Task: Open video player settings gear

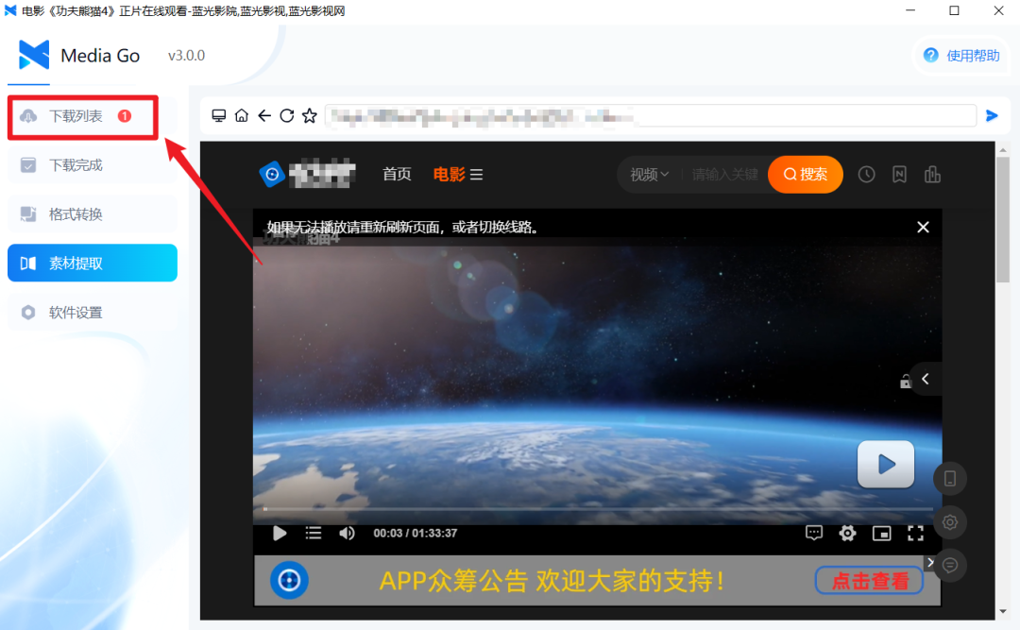Action: [847, 533]
